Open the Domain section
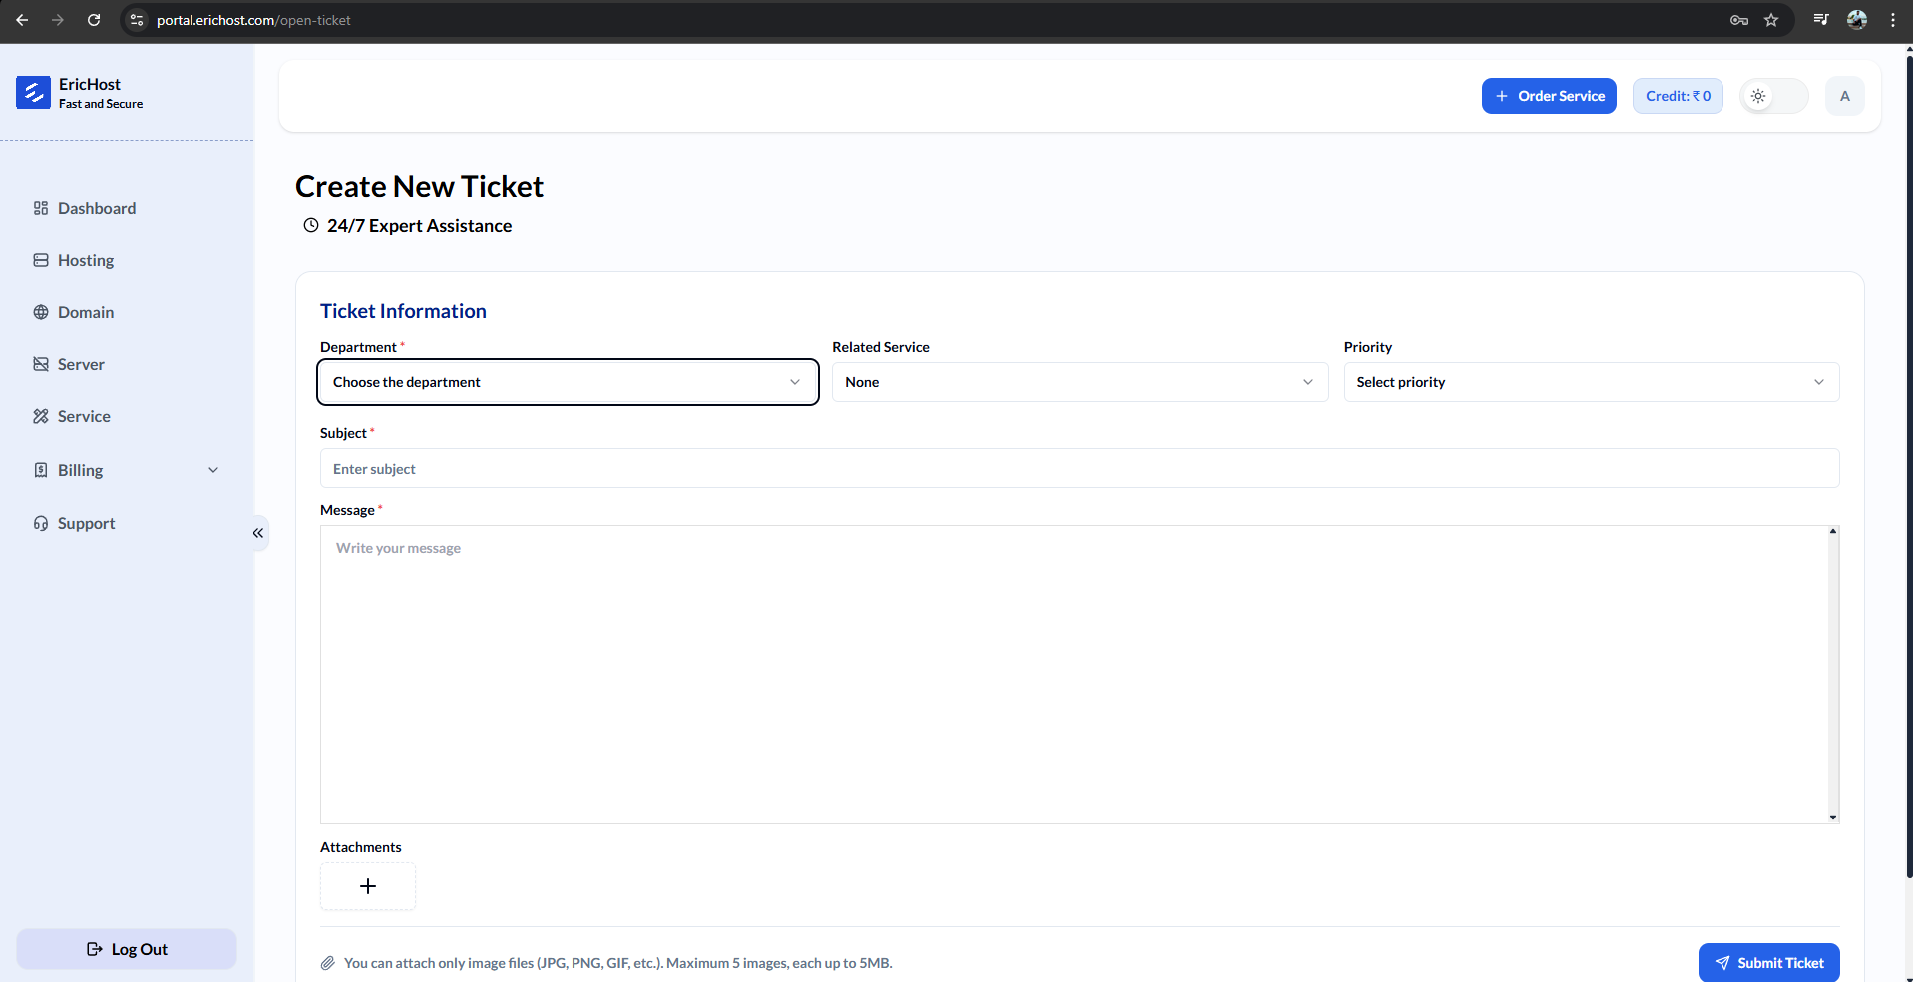 [87, 312]
